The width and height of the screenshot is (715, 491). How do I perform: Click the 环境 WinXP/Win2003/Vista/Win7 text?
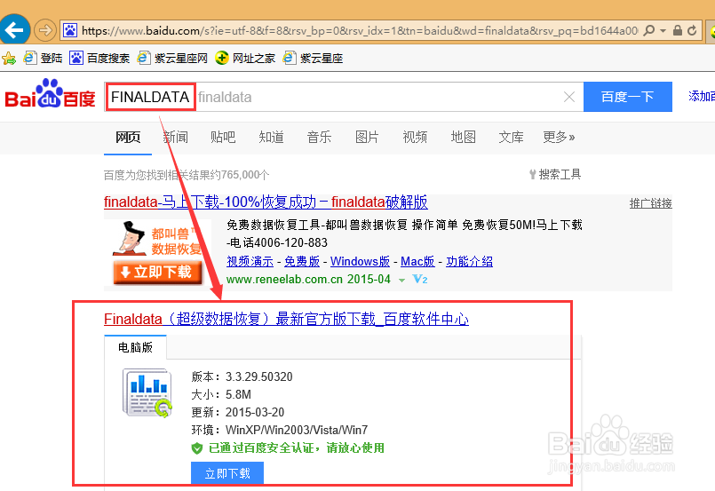[280, 430]
